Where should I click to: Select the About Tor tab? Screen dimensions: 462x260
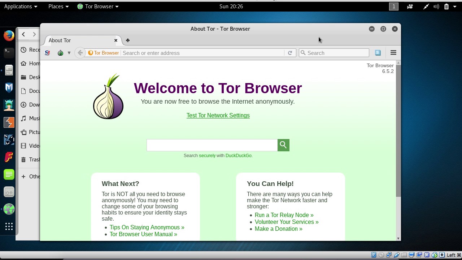tap(83, 40)
